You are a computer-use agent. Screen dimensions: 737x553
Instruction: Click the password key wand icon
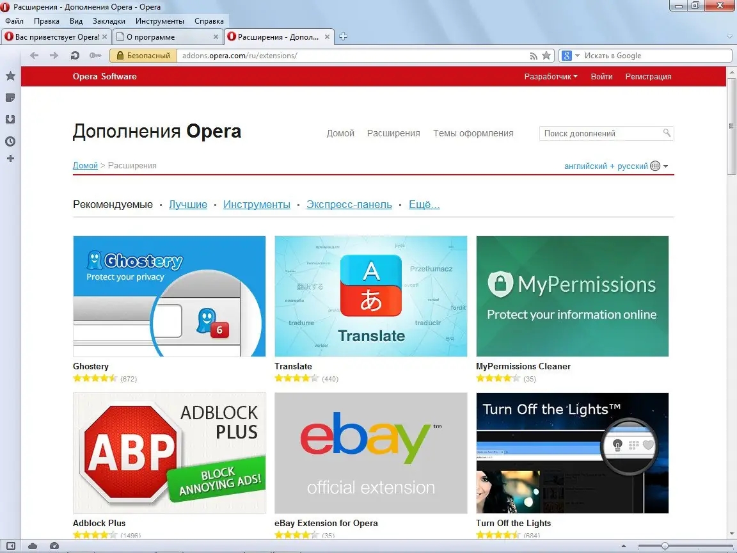click(95, 56)
